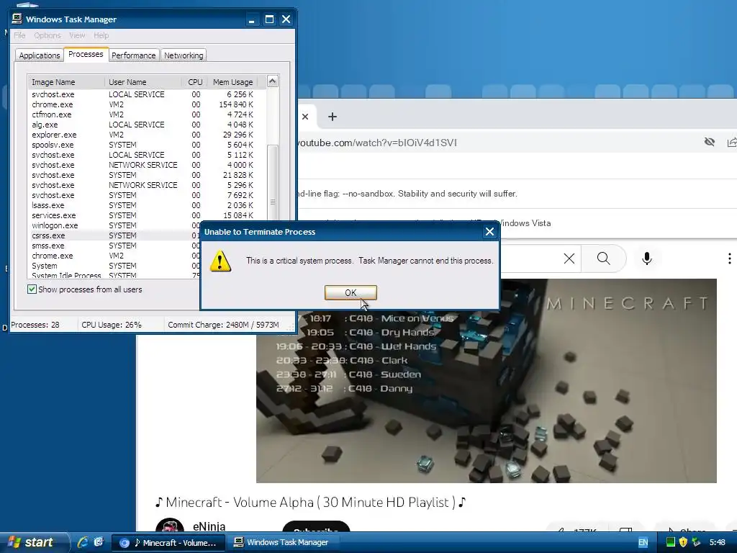The height and width of the screenshot is (553, 737).
Task: Select the chrome.exe row using 154 840 K
Action: (143, 104)
